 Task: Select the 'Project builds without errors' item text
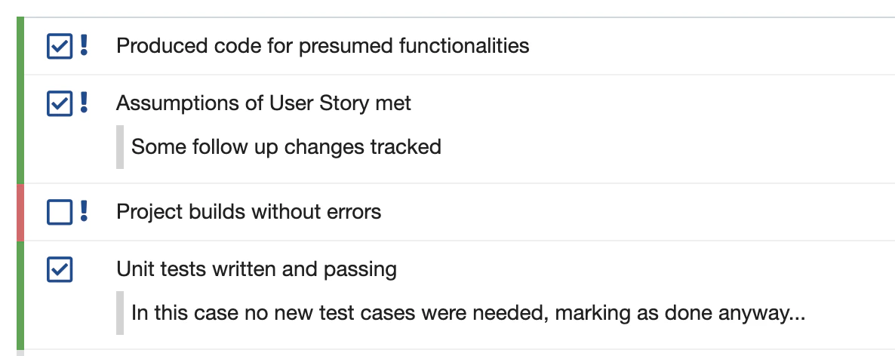click(x=248, y=212)
